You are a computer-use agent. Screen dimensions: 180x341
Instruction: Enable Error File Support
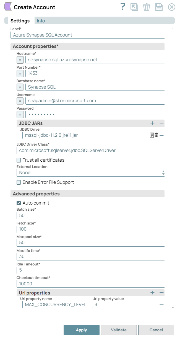(x=19, y=182)
